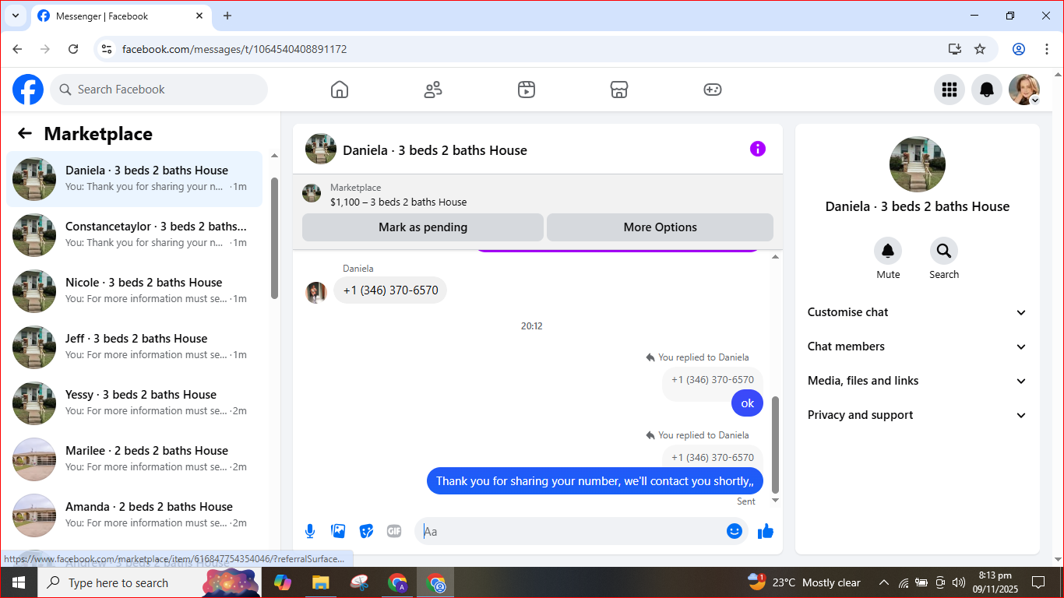Attach a photo with the image icon
This screenshot has width=1064, height=598.
338,531
